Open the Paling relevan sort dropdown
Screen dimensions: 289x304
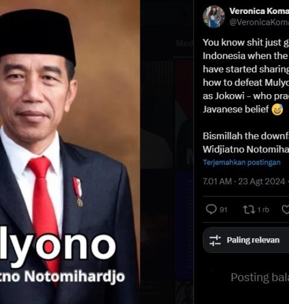246,240
